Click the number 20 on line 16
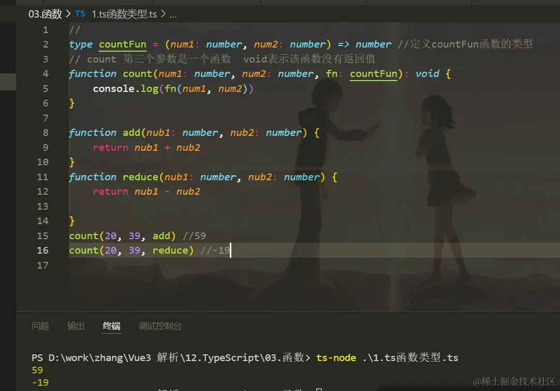Image resolution: width=560 pixels, height=391 pixels. 111,250
